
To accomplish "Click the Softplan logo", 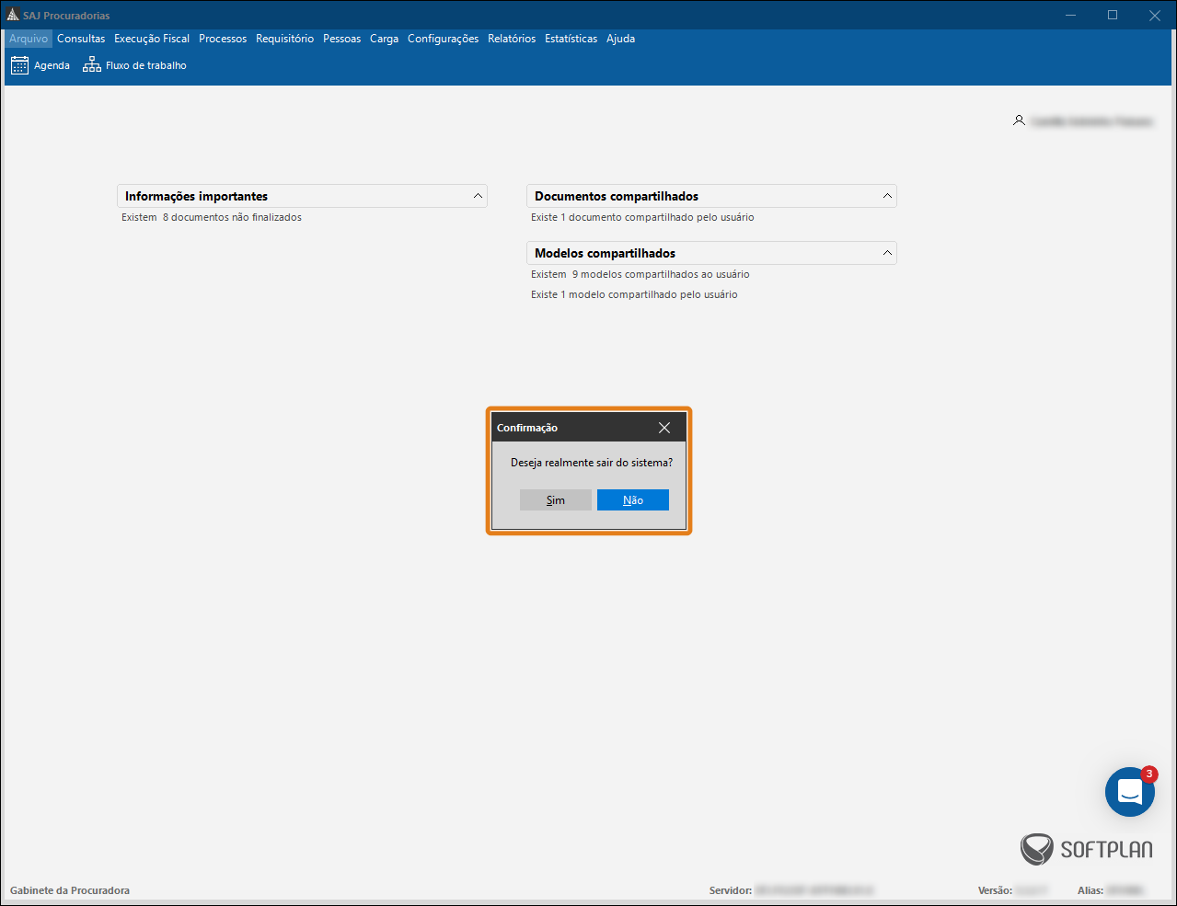I will (1086, 849).
